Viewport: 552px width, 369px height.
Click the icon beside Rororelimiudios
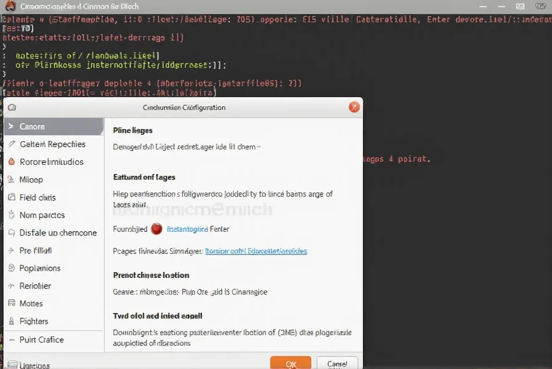[x=11, y=162]
